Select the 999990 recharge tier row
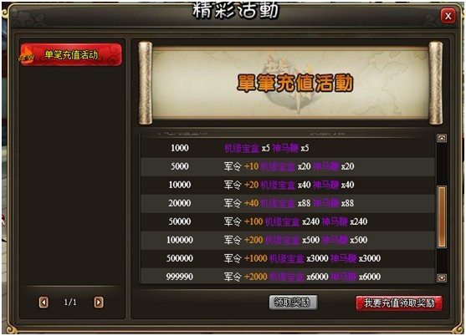Screen dimensions: 466x336 pos(288,277)
